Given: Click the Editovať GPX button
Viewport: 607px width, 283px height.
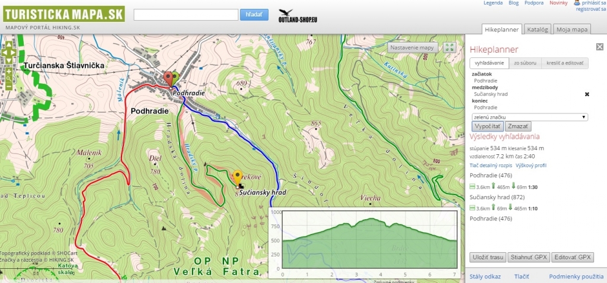Looking at the screenshot, I should (573, 258).
